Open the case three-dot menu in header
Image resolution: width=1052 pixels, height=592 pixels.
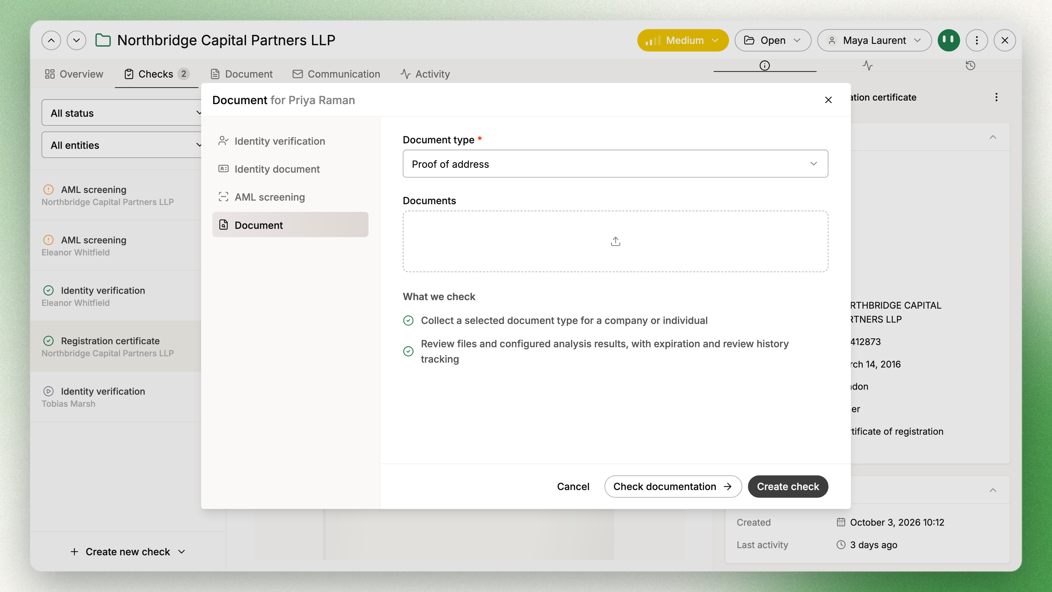tap(976, 41)
